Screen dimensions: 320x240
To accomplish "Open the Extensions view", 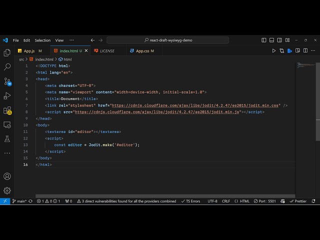I will point(7,110).
